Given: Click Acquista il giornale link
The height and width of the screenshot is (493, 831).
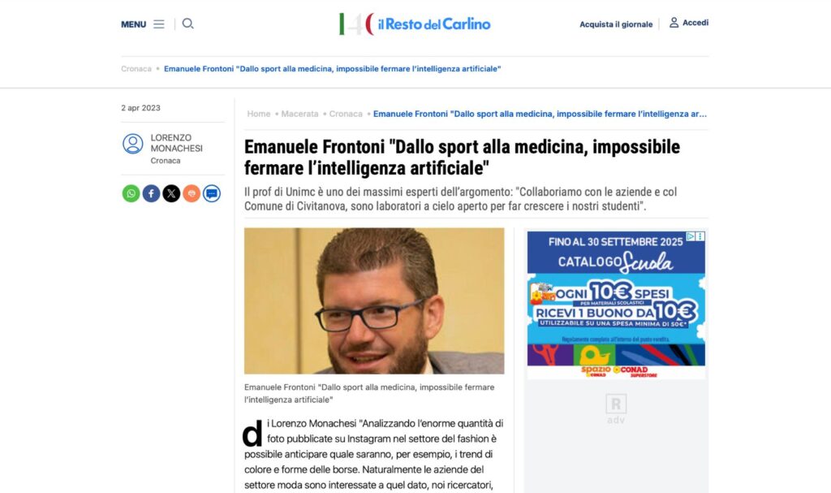Looking at the screenshot, I should (616, 24).
